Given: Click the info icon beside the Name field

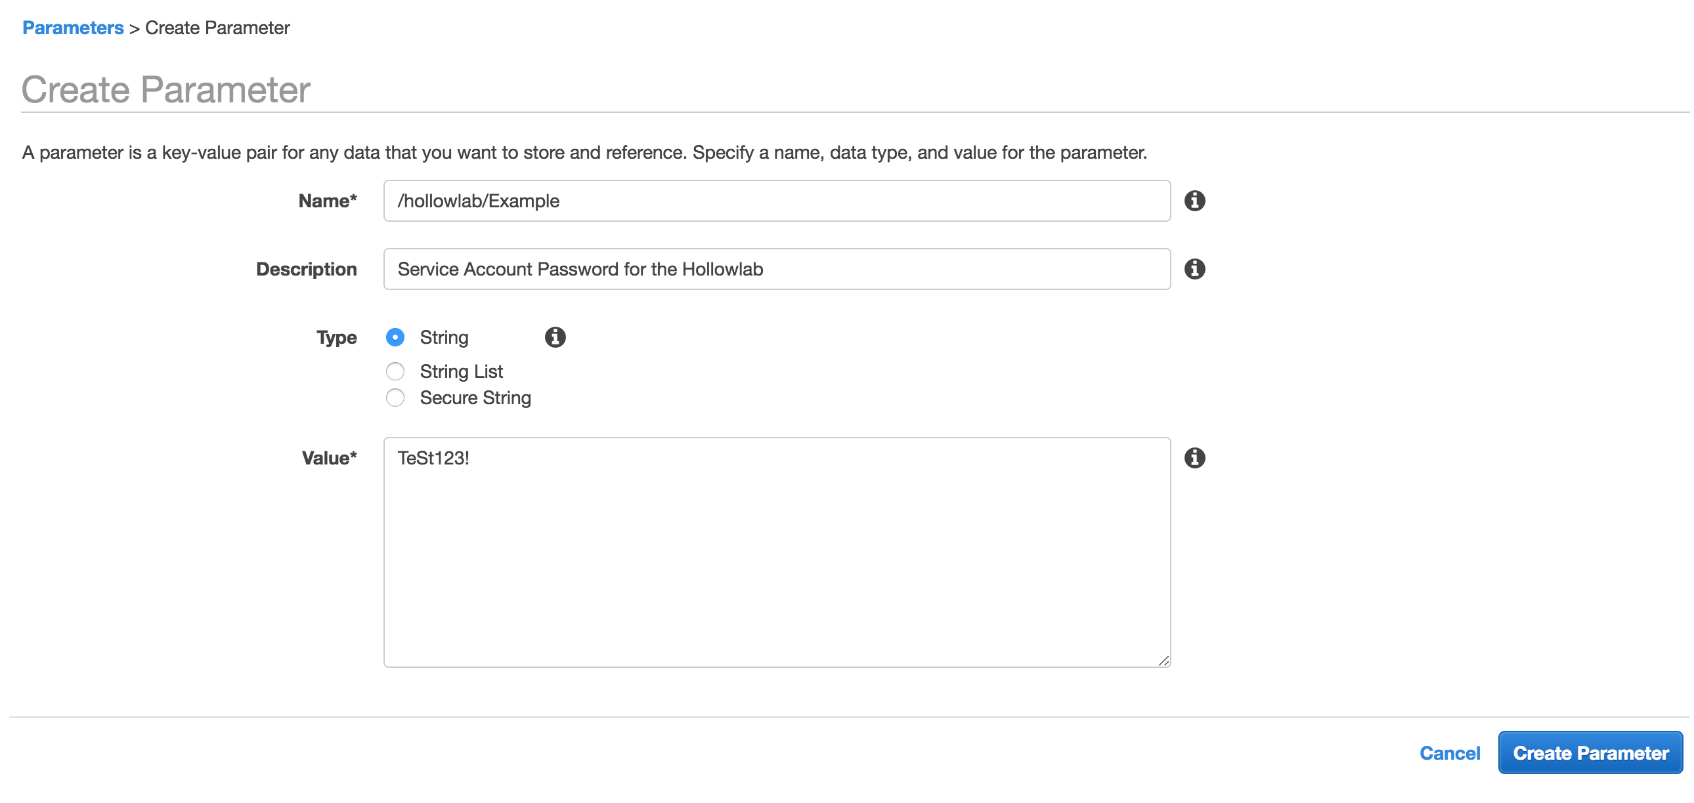Looking at the screenshot, I should coord(1194,200).
